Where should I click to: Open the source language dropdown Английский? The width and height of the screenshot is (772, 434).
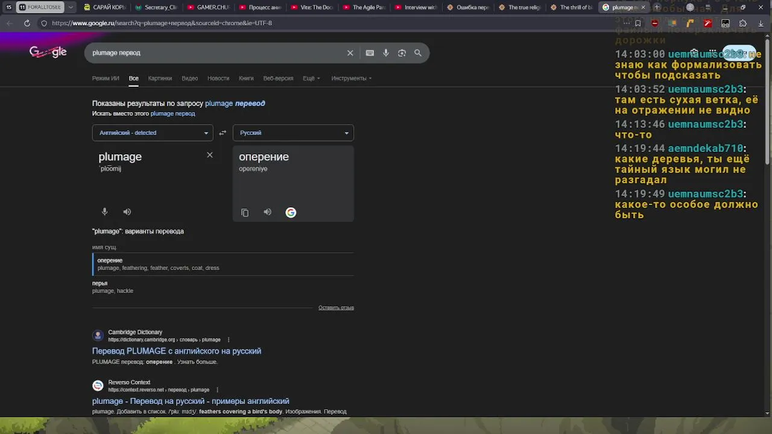[x=153, y=133]
